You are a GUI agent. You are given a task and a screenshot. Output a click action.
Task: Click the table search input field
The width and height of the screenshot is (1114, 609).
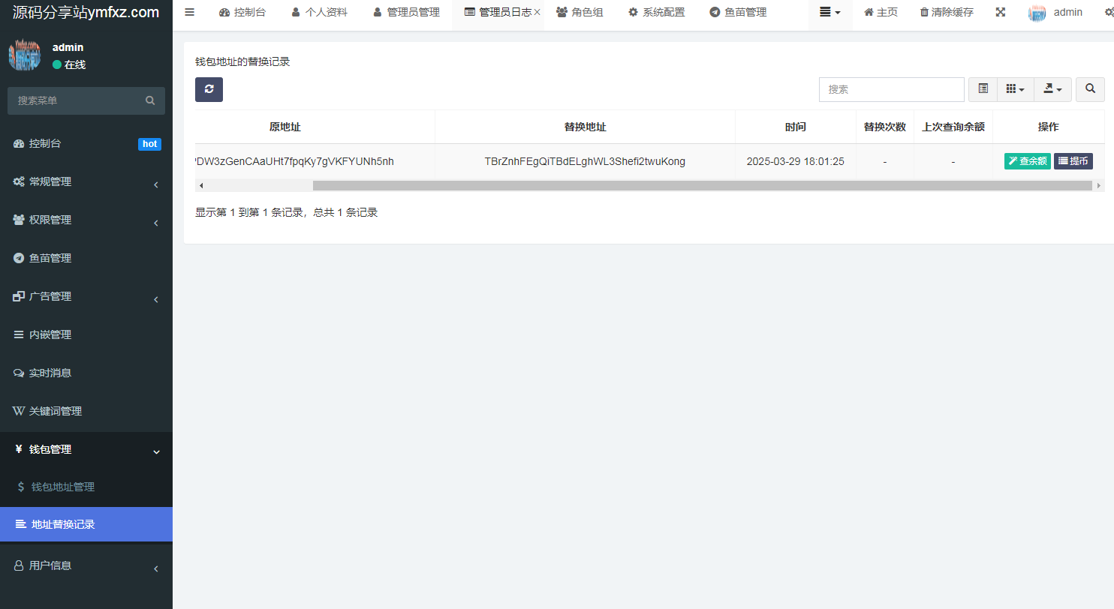(891, 89)
